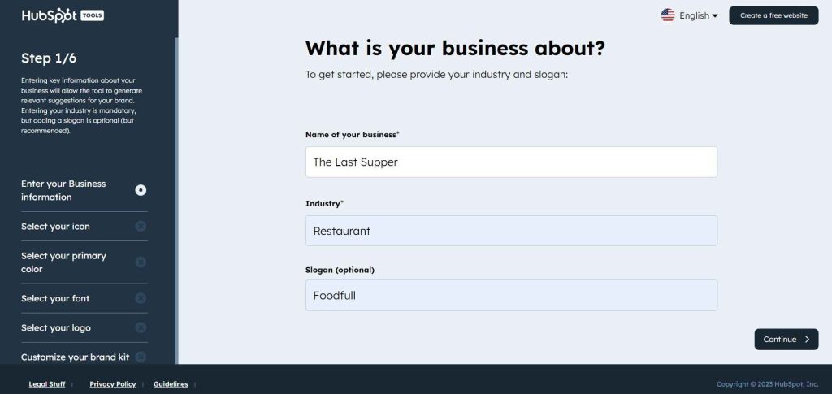Click the active step indicator for Business information
The height and width of the screenshot is (394, 832).
141,190
